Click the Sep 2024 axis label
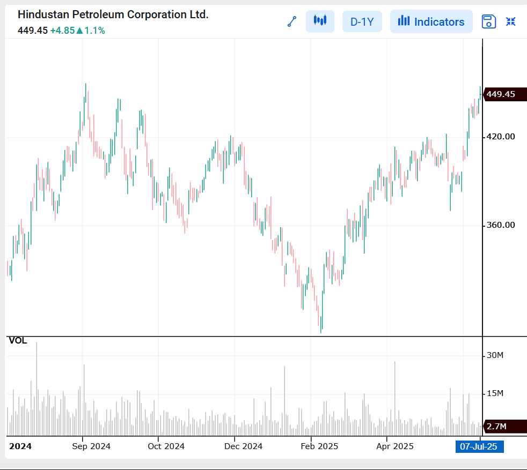 tap(91, 446)
